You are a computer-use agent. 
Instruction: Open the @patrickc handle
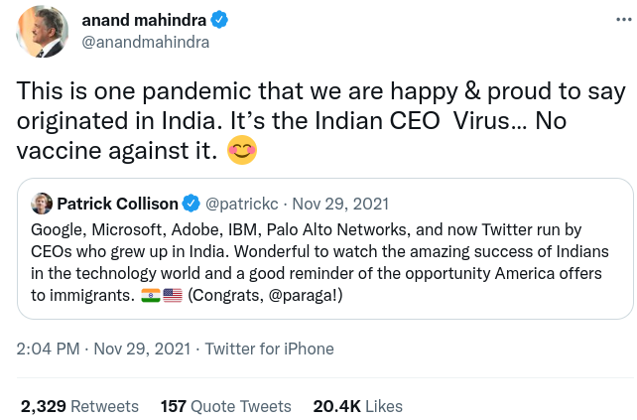coord(242,204)
